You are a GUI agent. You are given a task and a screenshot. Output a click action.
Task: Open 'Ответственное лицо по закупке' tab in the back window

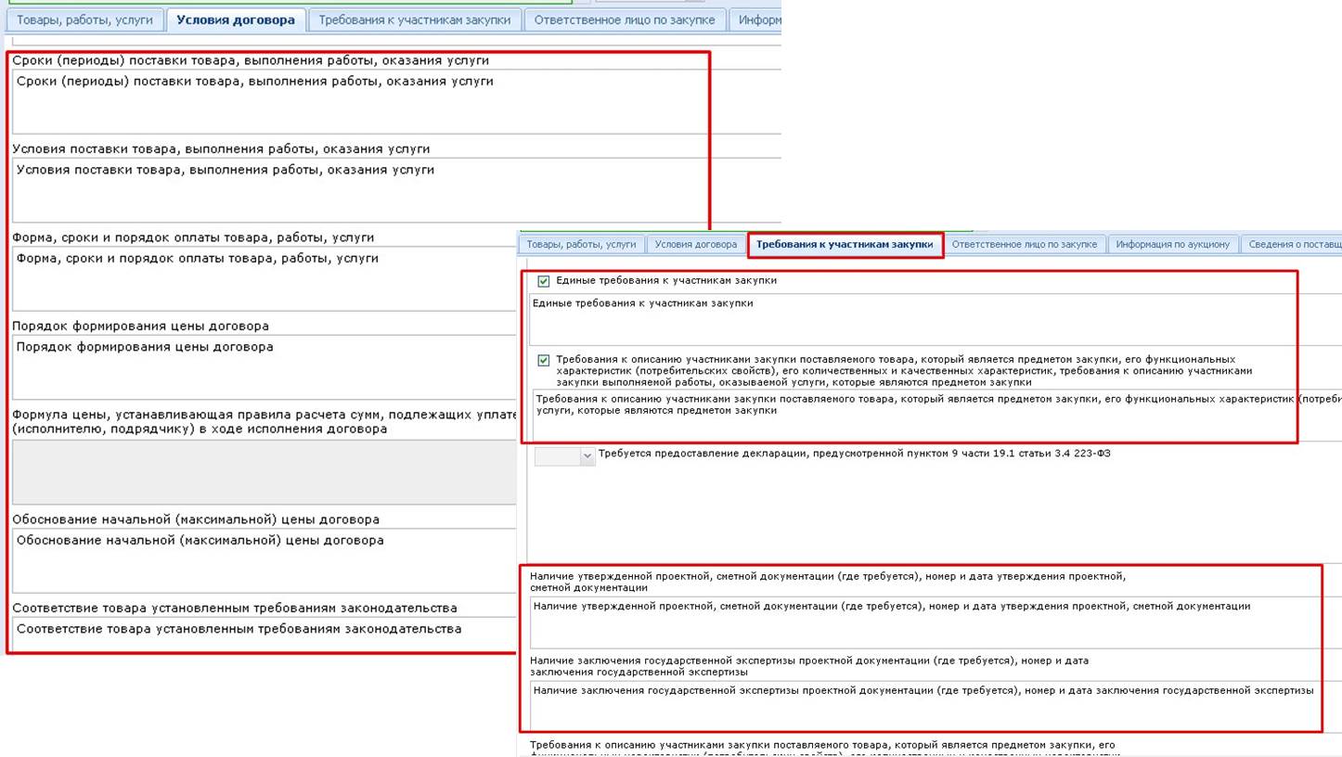click(625, 19)
